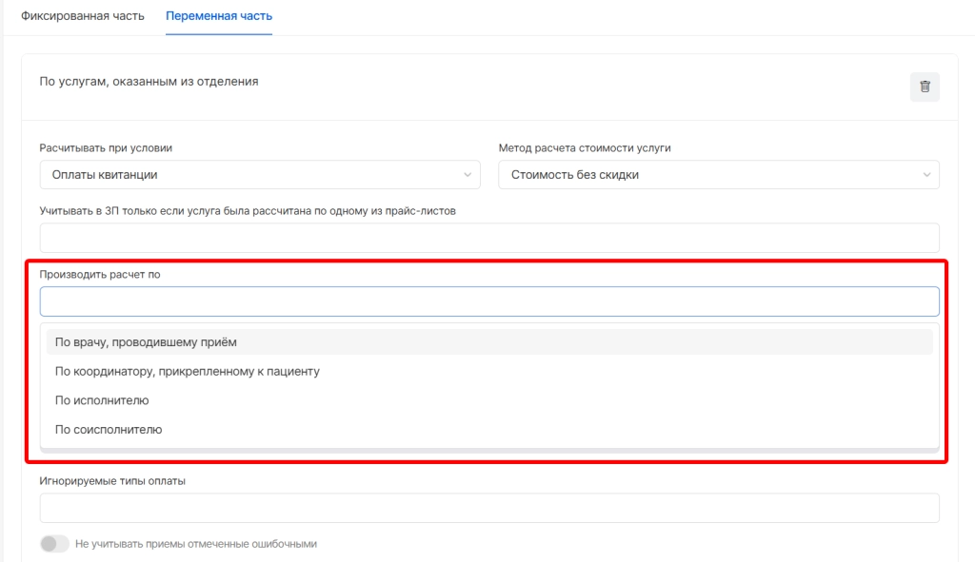The image size is (975, 562).
Task: Click the Игнорируемые типы оплаты field
Action: [x=489, y=508]
